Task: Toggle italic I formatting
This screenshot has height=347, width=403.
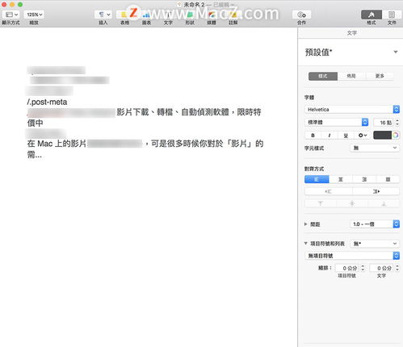Action: pyautogui.click(x=330, y=136)
